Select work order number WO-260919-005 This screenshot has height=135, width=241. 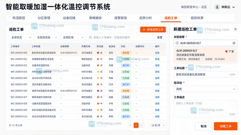(x=19, y=84)
